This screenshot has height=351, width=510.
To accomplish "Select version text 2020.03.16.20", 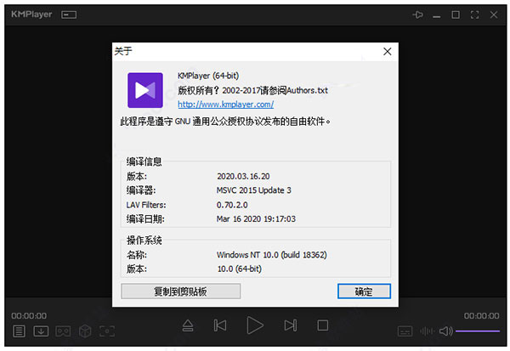I will (243, 176).
